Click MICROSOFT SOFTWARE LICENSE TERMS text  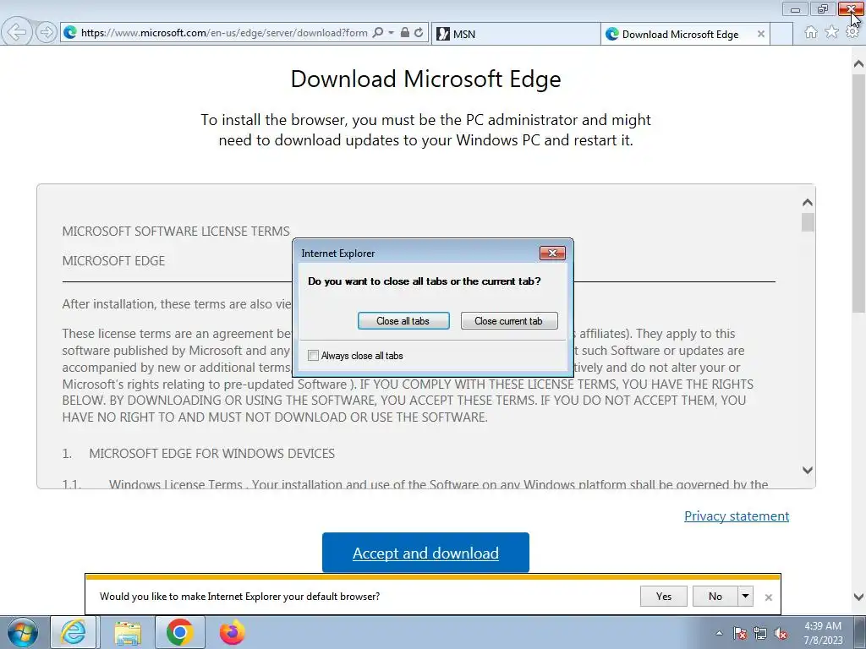pyautogui.click(x=176, y=232)
